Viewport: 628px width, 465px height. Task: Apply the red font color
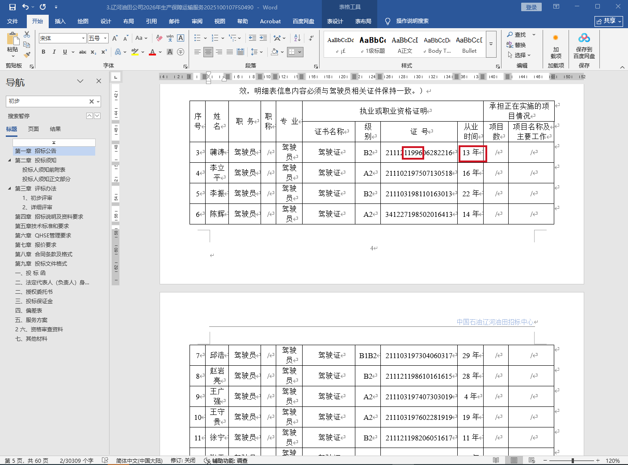point(152,52)
